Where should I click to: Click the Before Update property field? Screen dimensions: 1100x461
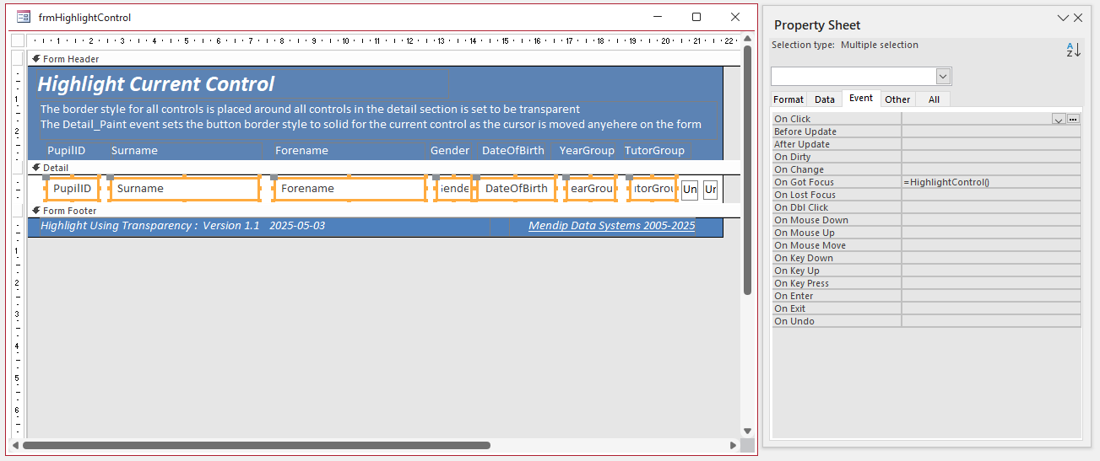(x=991, y=131)
